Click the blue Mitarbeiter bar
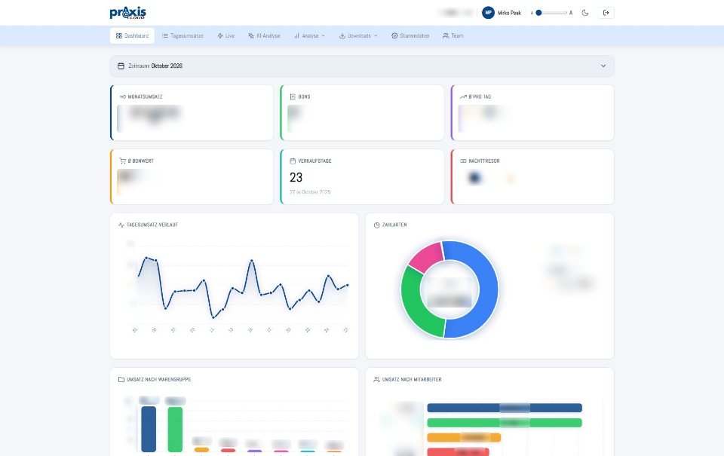Screen dimensions: 724x456 pyautogui.click(x=505, y=408)
